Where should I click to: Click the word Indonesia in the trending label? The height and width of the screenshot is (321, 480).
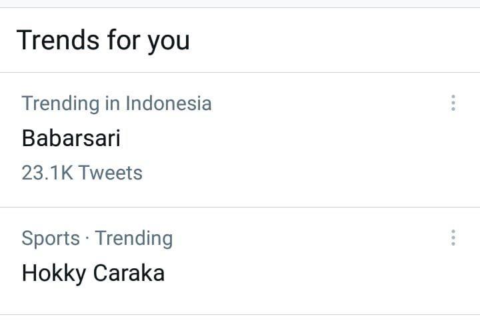[169, 103]
